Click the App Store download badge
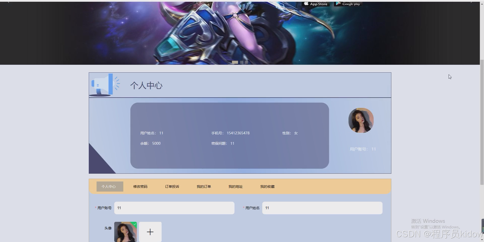The height and width of the screenshot is (242, 484). (315, 4)
